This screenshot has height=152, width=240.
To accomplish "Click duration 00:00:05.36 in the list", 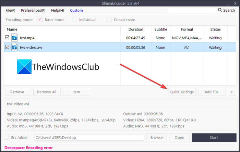I will click(136, 48).
